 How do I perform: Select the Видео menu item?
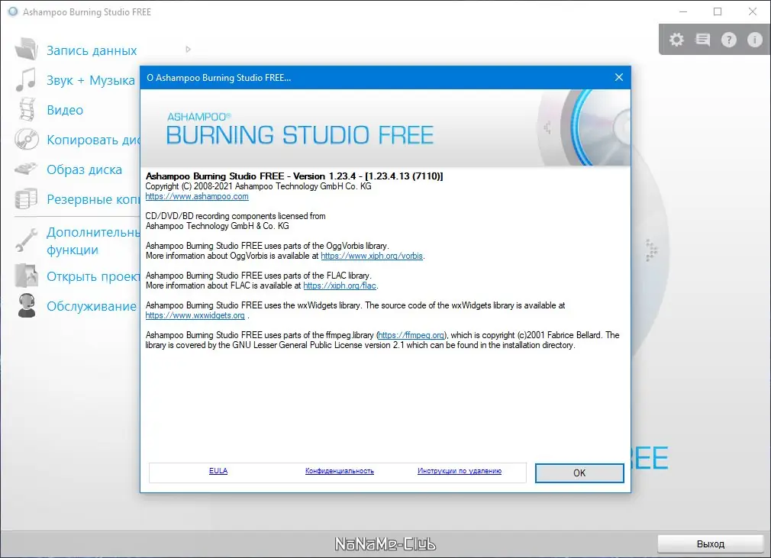(65, 110)
